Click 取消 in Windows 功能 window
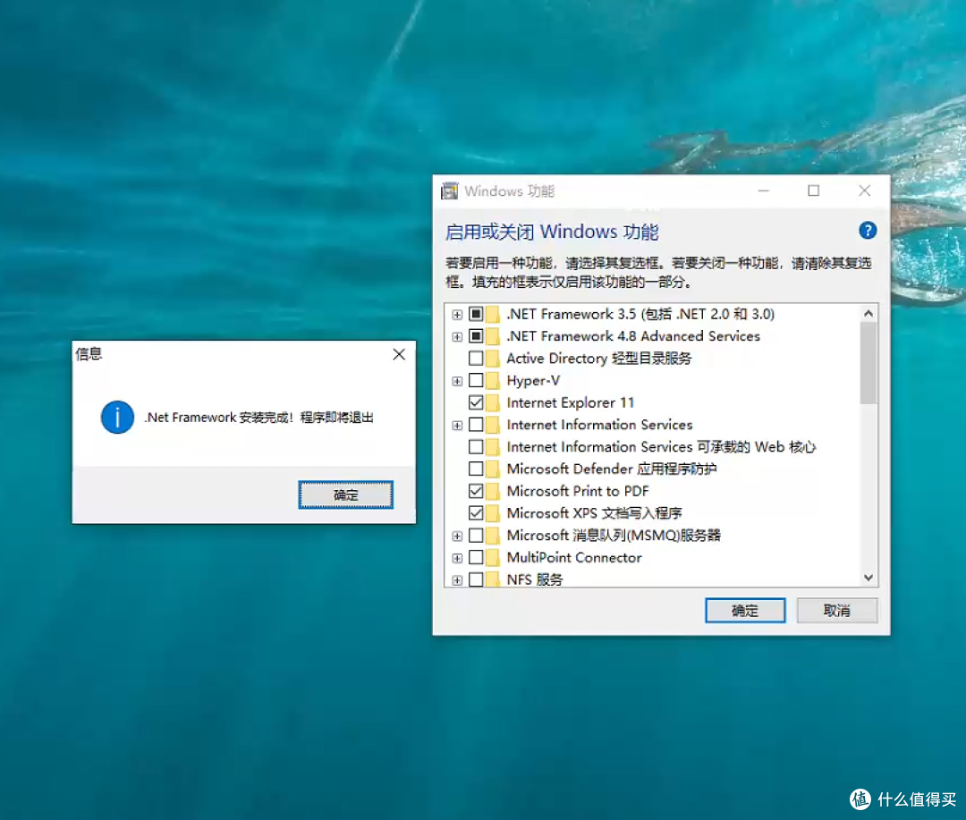Viewport: 966px width, 820px height. [836, 611]
